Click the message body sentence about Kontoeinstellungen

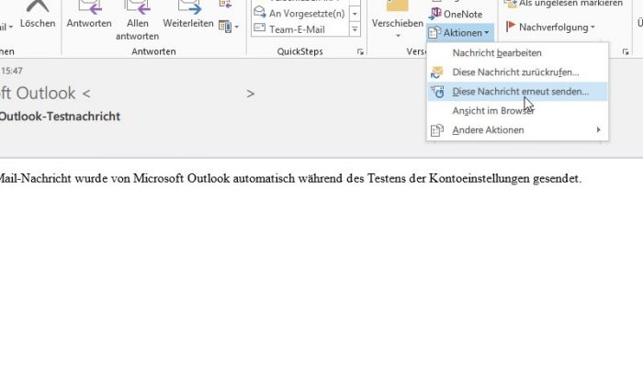click(x=290, y=179)
